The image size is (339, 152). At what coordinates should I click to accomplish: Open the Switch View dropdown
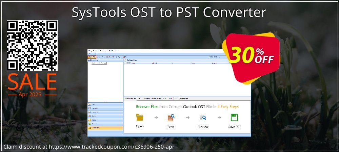(x=215, y=57)
